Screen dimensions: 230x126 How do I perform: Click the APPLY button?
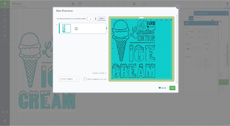click(102, 19)
